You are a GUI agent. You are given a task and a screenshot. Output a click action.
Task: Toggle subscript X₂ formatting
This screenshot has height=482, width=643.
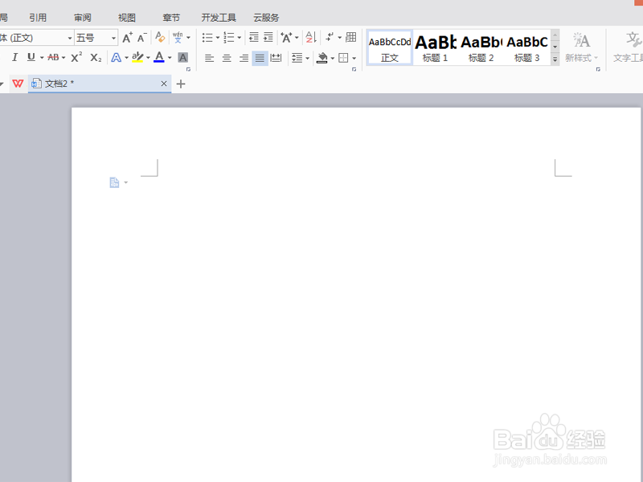(96, 57)
